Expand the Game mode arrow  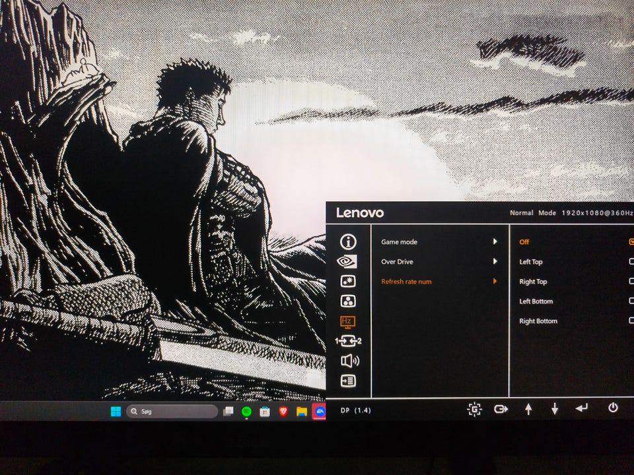tap(495, 241)
